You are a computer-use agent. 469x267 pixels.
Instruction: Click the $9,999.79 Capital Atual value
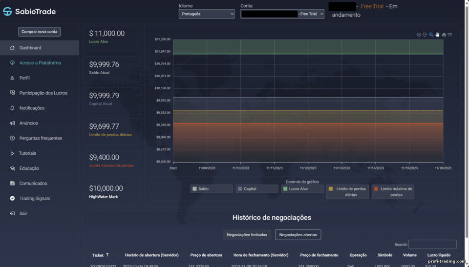click(x=104, y=96)
